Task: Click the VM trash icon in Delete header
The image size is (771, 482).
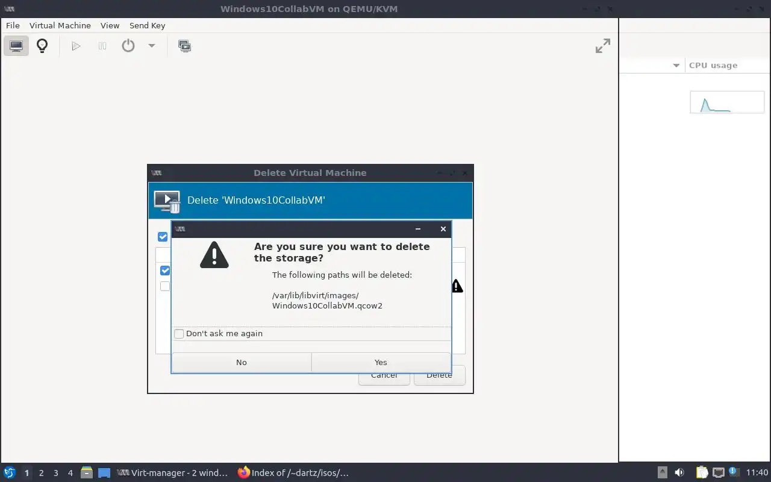Action: click(x=167, y=201)
